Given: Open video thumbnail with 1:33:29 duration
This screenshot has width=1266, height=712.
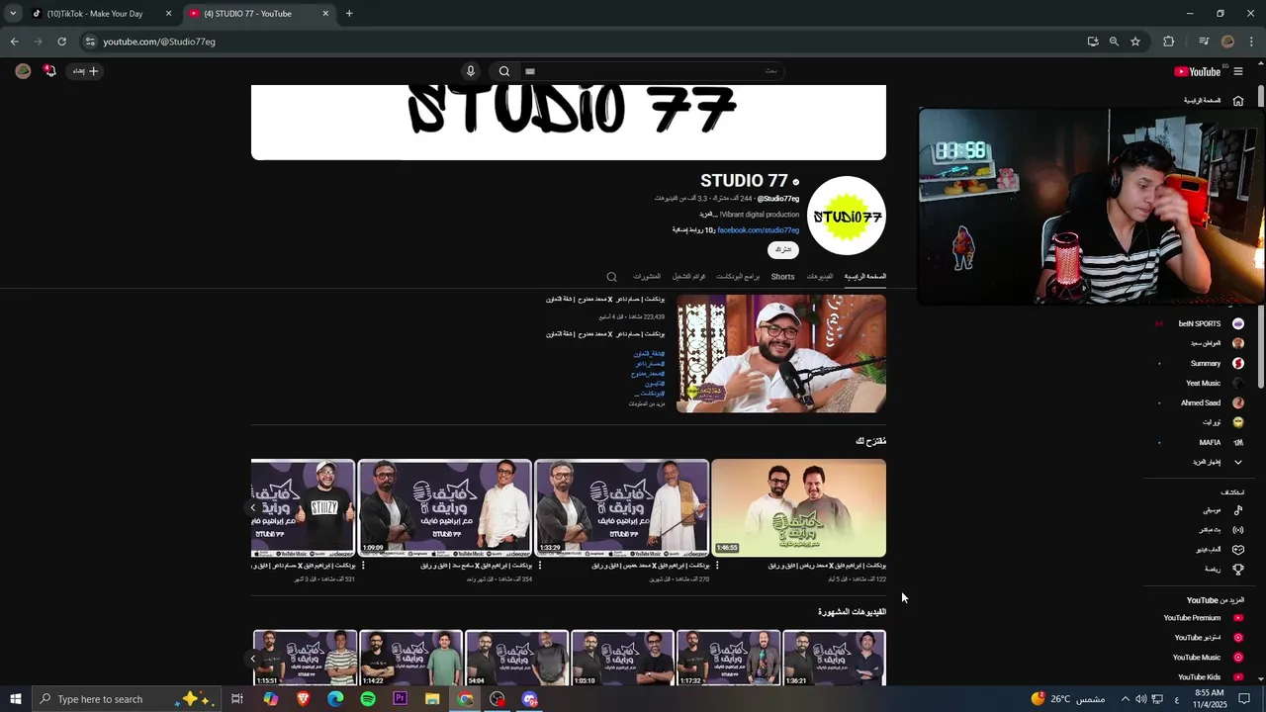Looking at the screenshot, I should pyautogui.click(x=621, y=508).
